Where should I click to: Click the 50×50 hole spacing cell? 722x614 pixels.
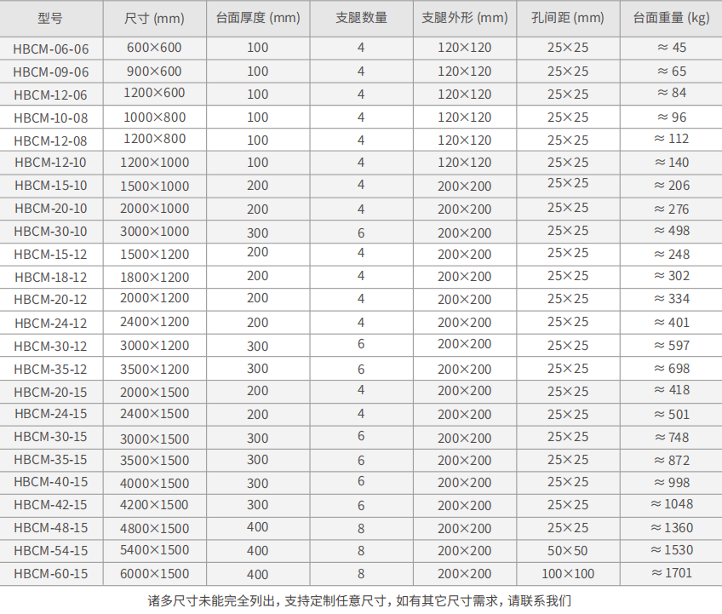[568, 551]
